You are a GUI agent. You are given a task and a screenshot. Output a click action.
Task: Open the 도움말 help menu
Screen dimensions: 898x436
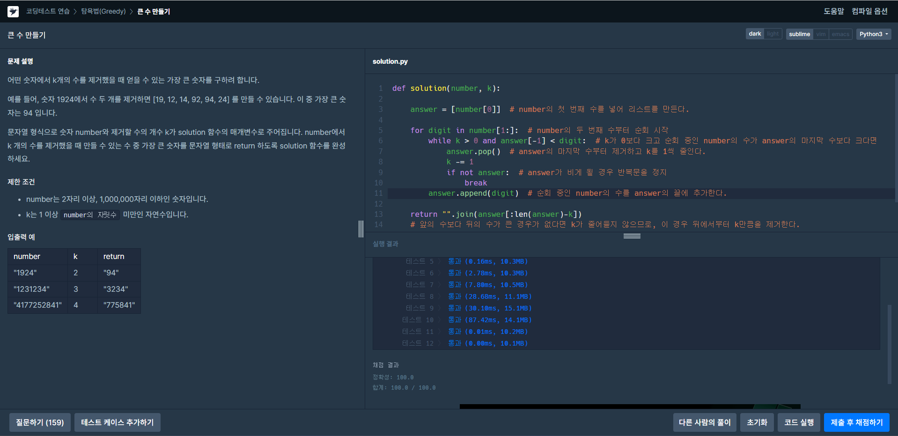point(833,11)
